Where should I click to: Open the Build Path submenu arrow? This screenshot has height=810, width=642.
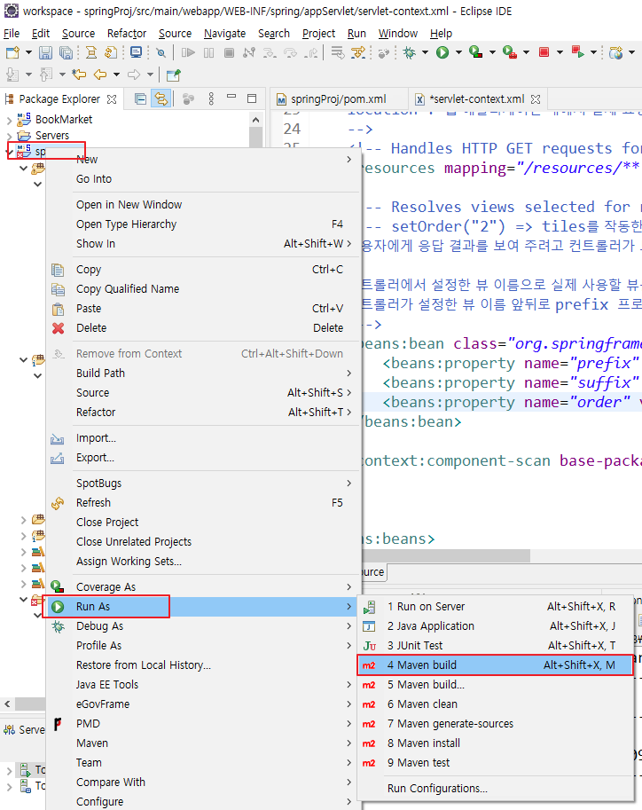(349, 373)
